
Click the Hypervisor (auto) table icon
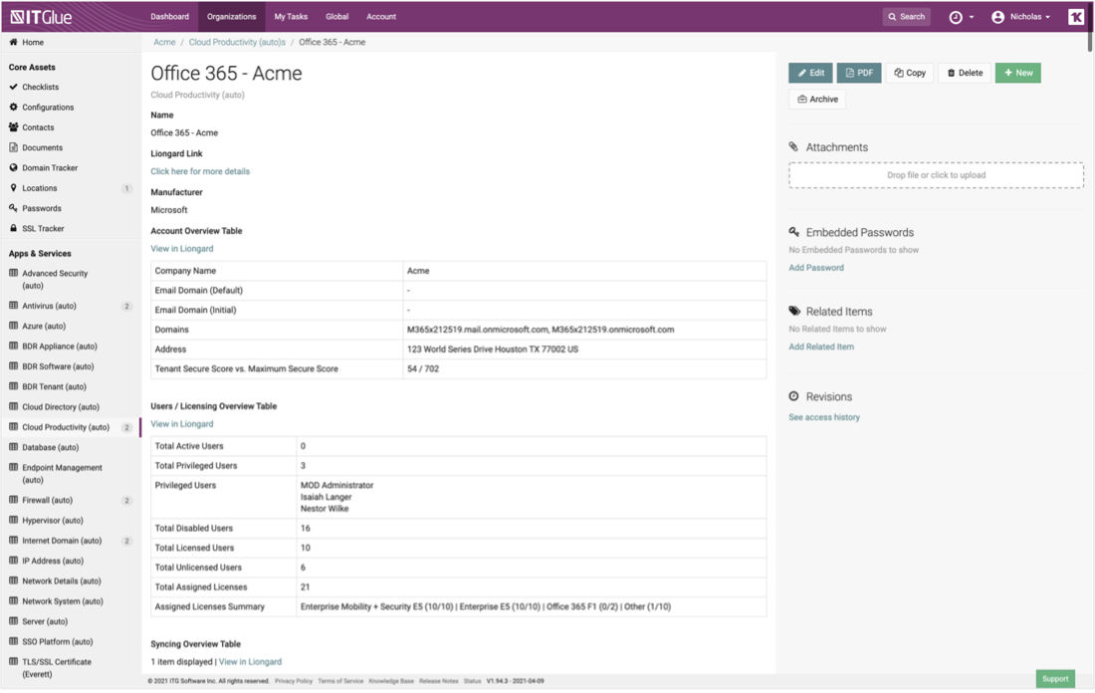tap(13, 520)
